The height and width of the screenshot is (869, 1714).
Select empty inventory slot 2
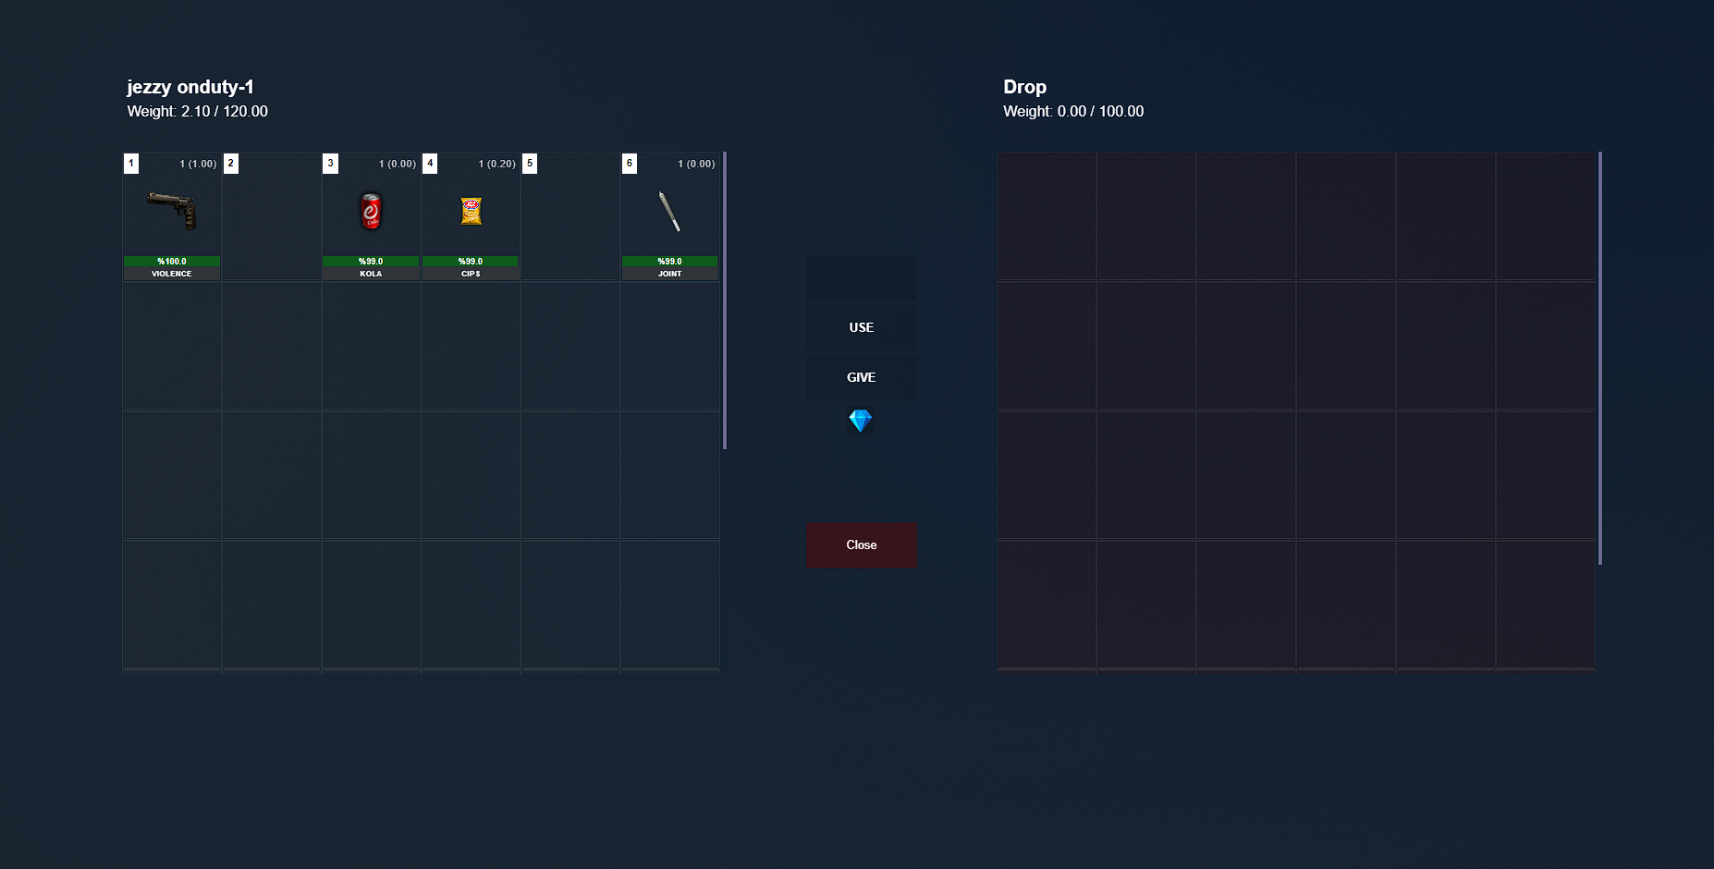[271, 217]
